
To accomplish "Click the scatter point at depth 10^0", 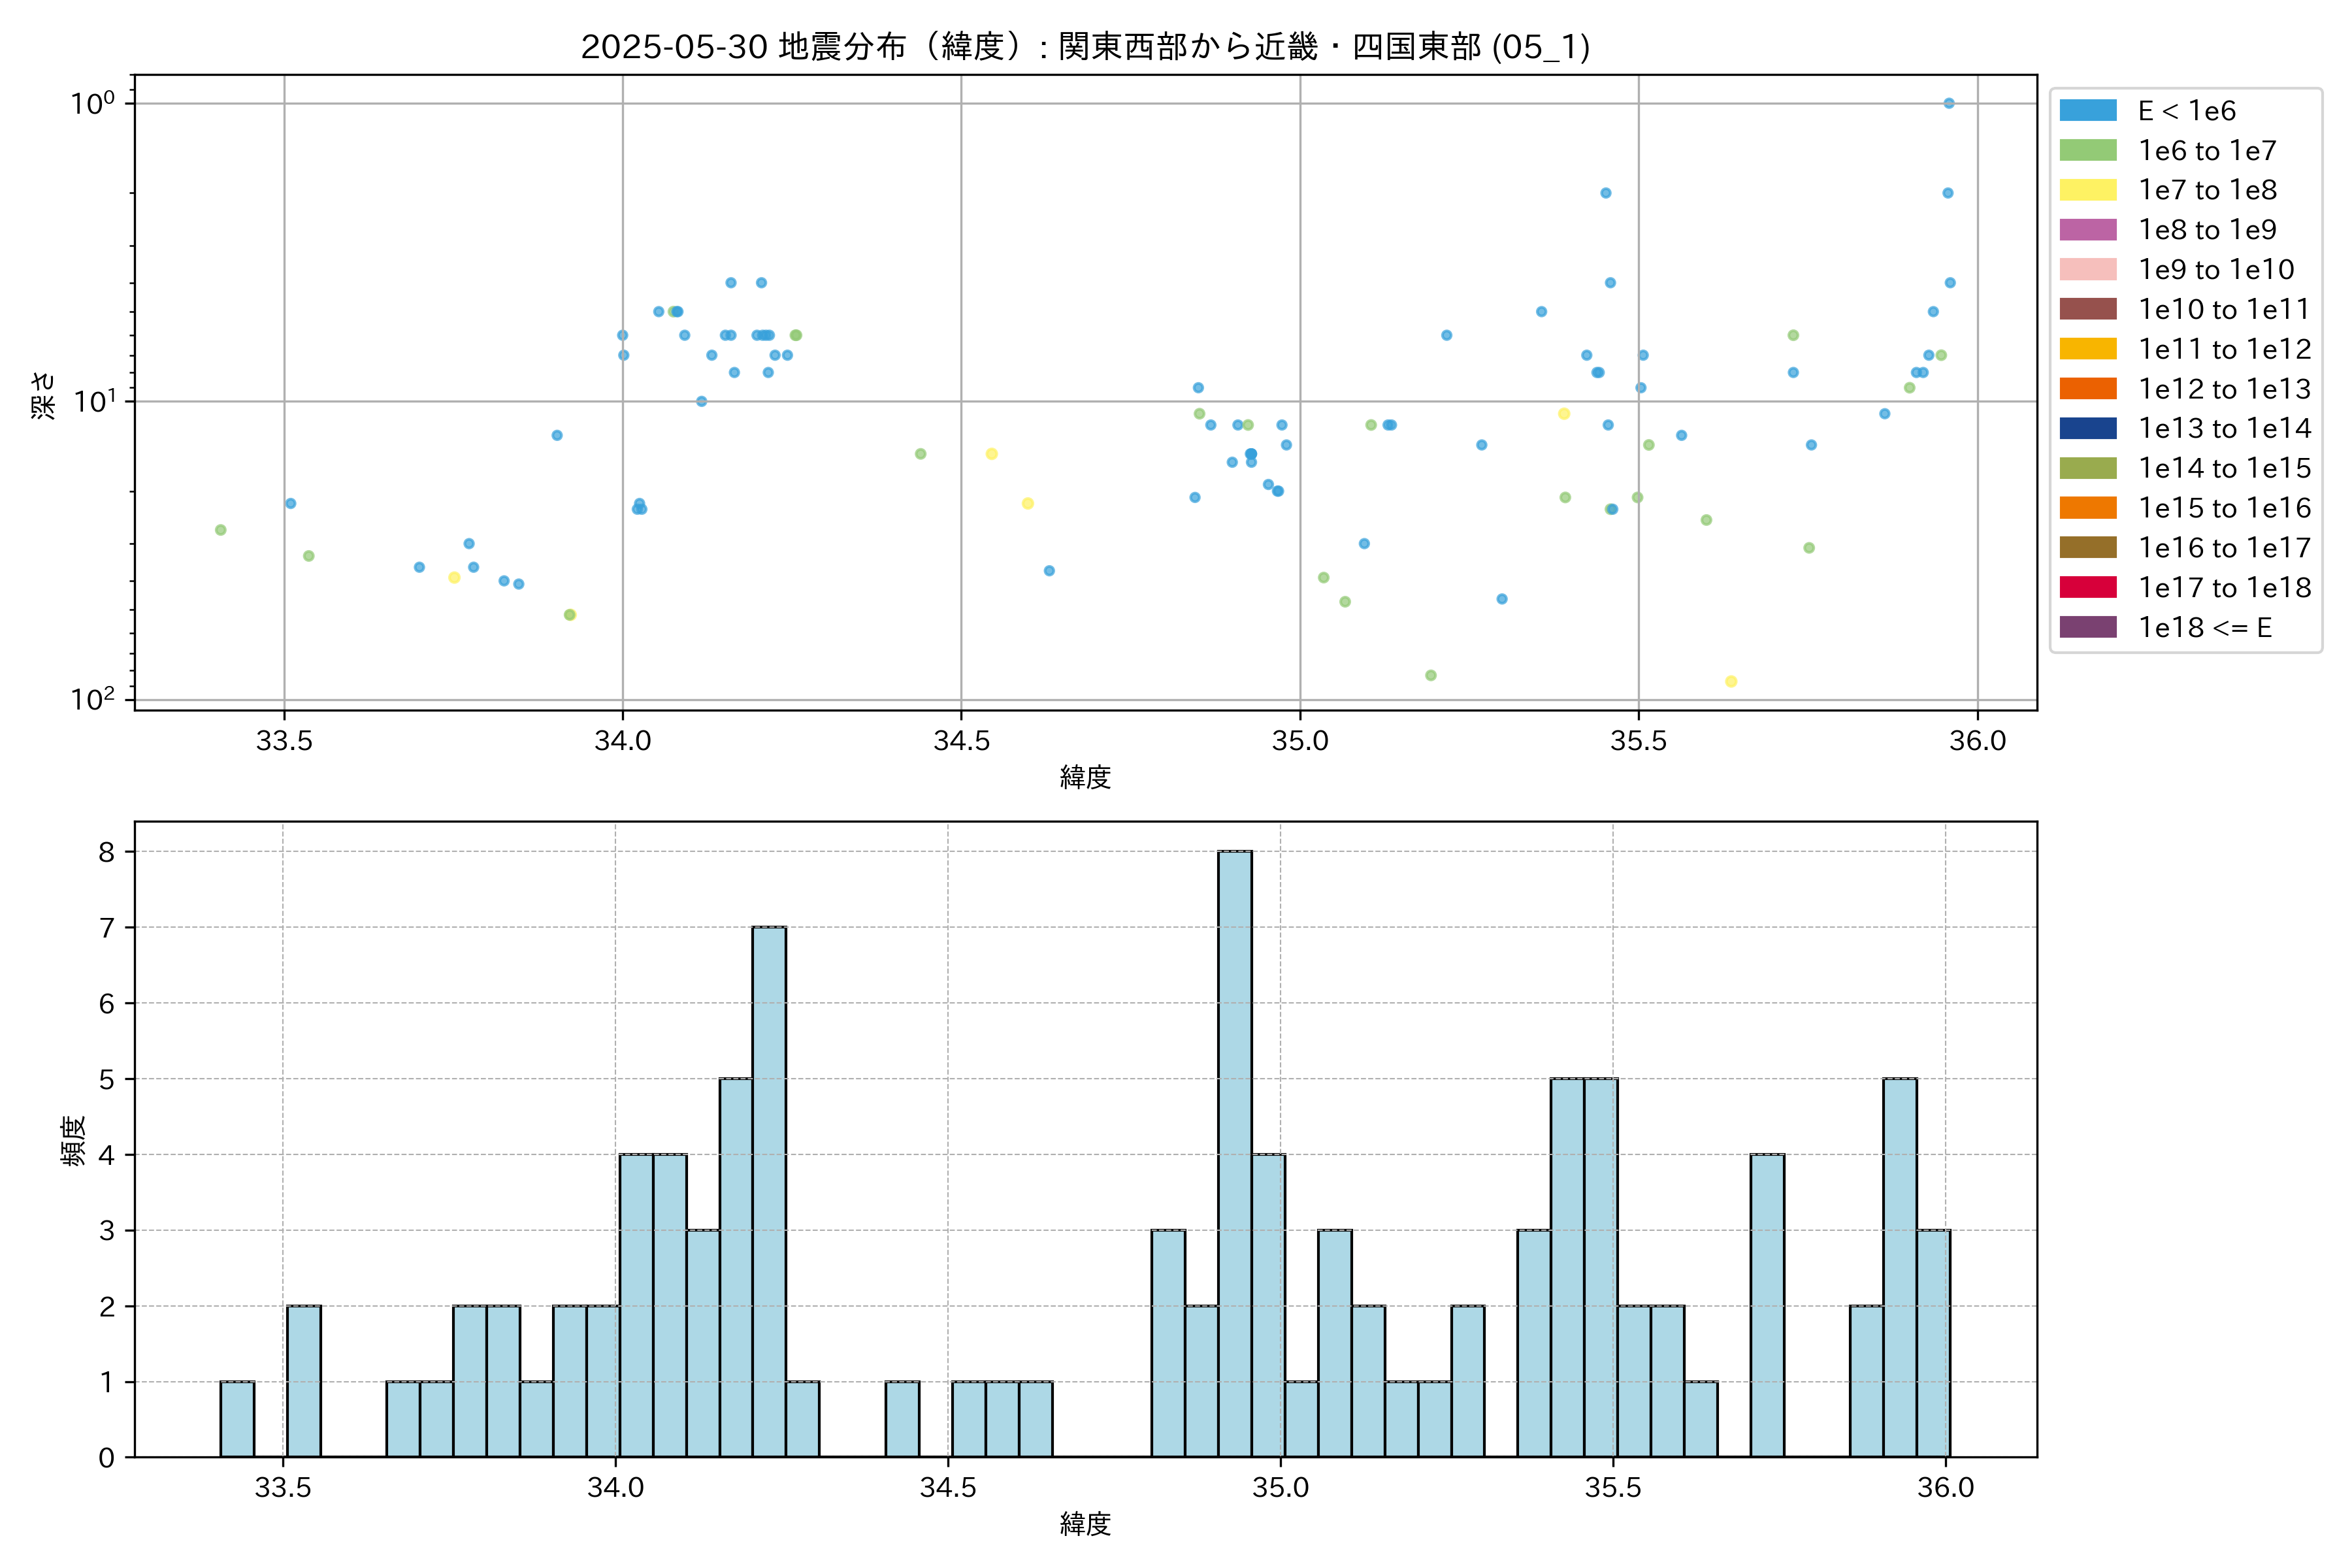I will coord(1948,103).
